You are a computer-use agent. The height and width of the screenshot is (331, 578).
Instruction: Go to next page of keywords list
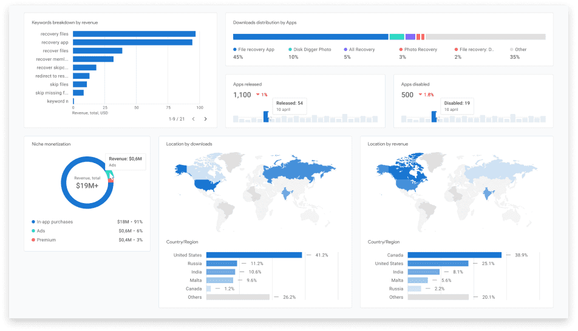205,119
